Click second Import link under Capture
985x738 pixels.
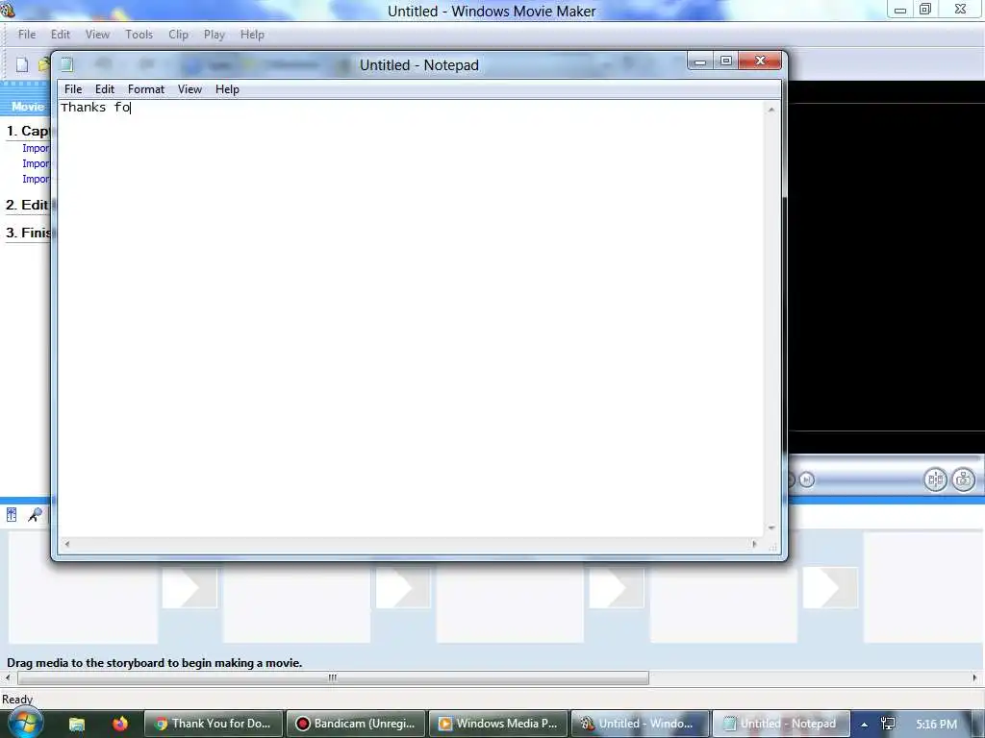coord(36,163)
